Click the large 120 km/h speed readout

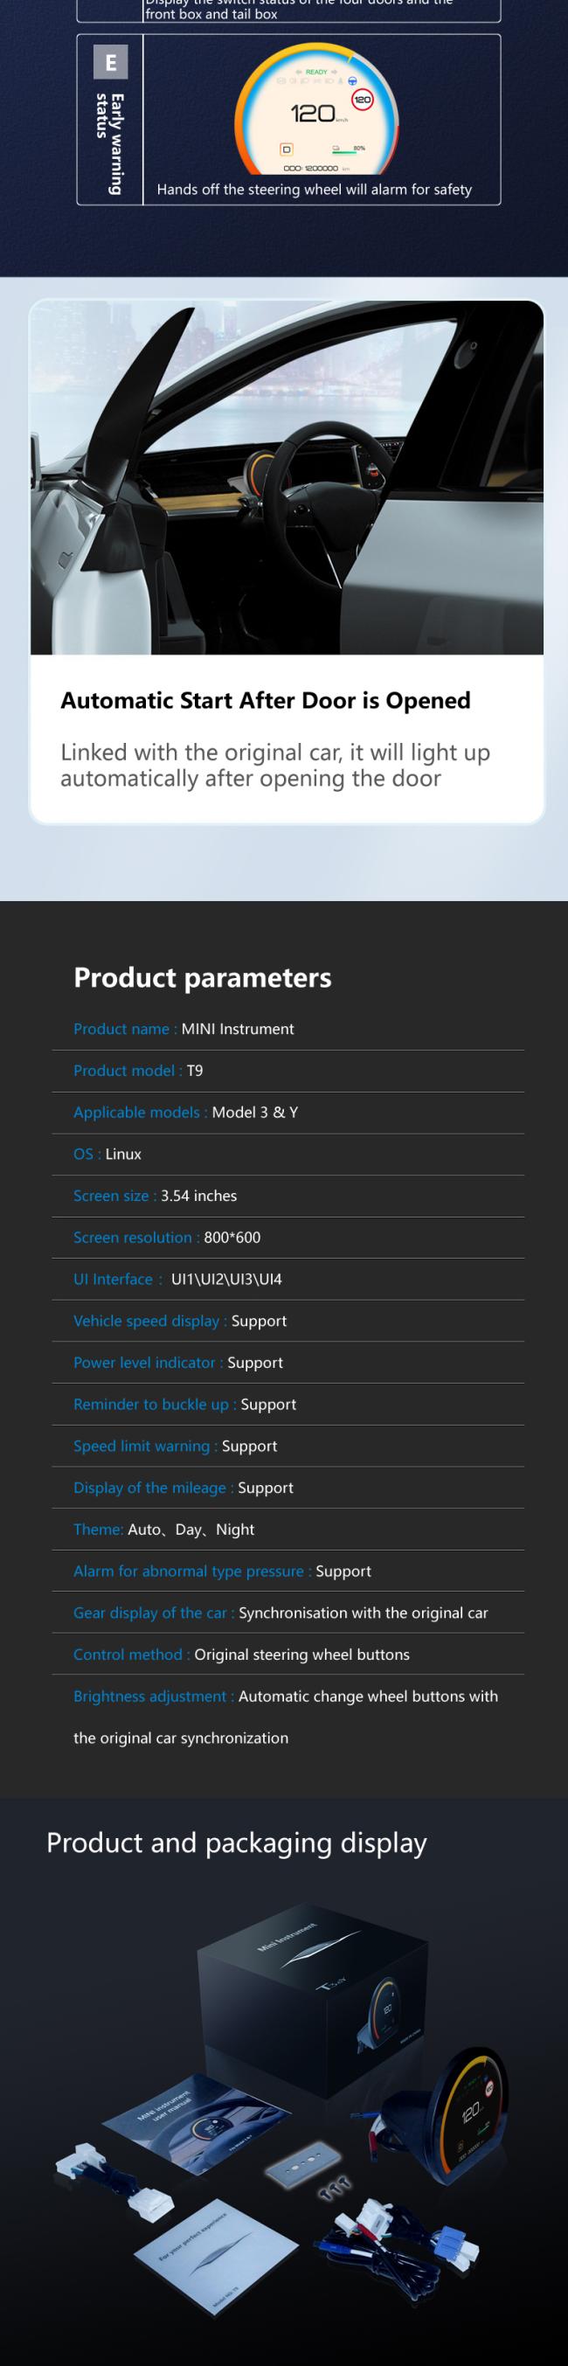[314, 114]
